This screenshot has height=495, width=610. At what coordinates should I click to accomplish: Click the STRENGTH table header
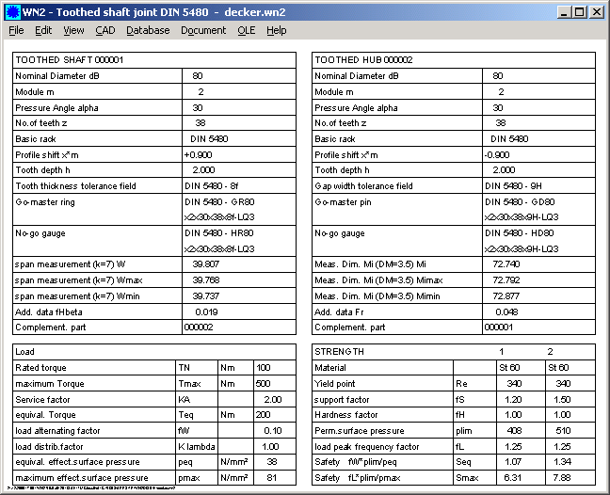(338, 351)
